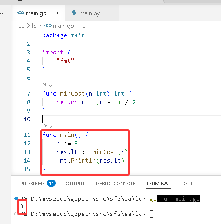
Task: Switch to the PORTS panel tab
Action: coord(188,184)
